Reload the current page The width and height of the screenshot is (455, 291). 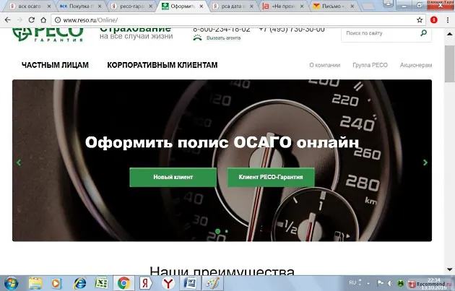[32, 20]
